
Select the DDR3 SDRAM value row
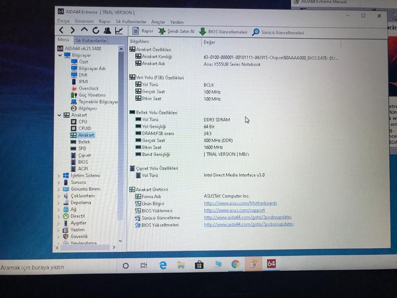click(217, 120)
